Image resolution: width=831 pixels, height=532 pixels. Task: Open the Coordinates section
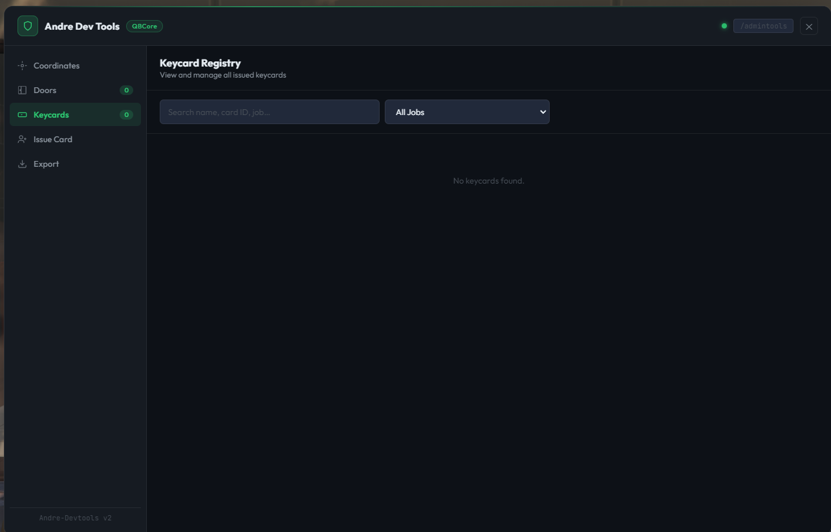(x=75, y=66)
